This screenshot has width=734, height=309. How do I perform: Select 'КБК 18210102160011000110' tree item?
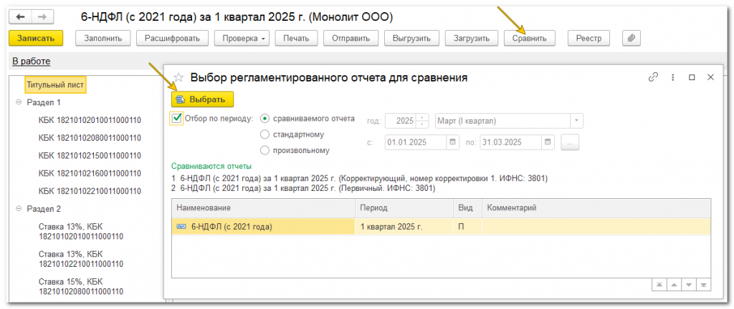[x=90, y=173]
